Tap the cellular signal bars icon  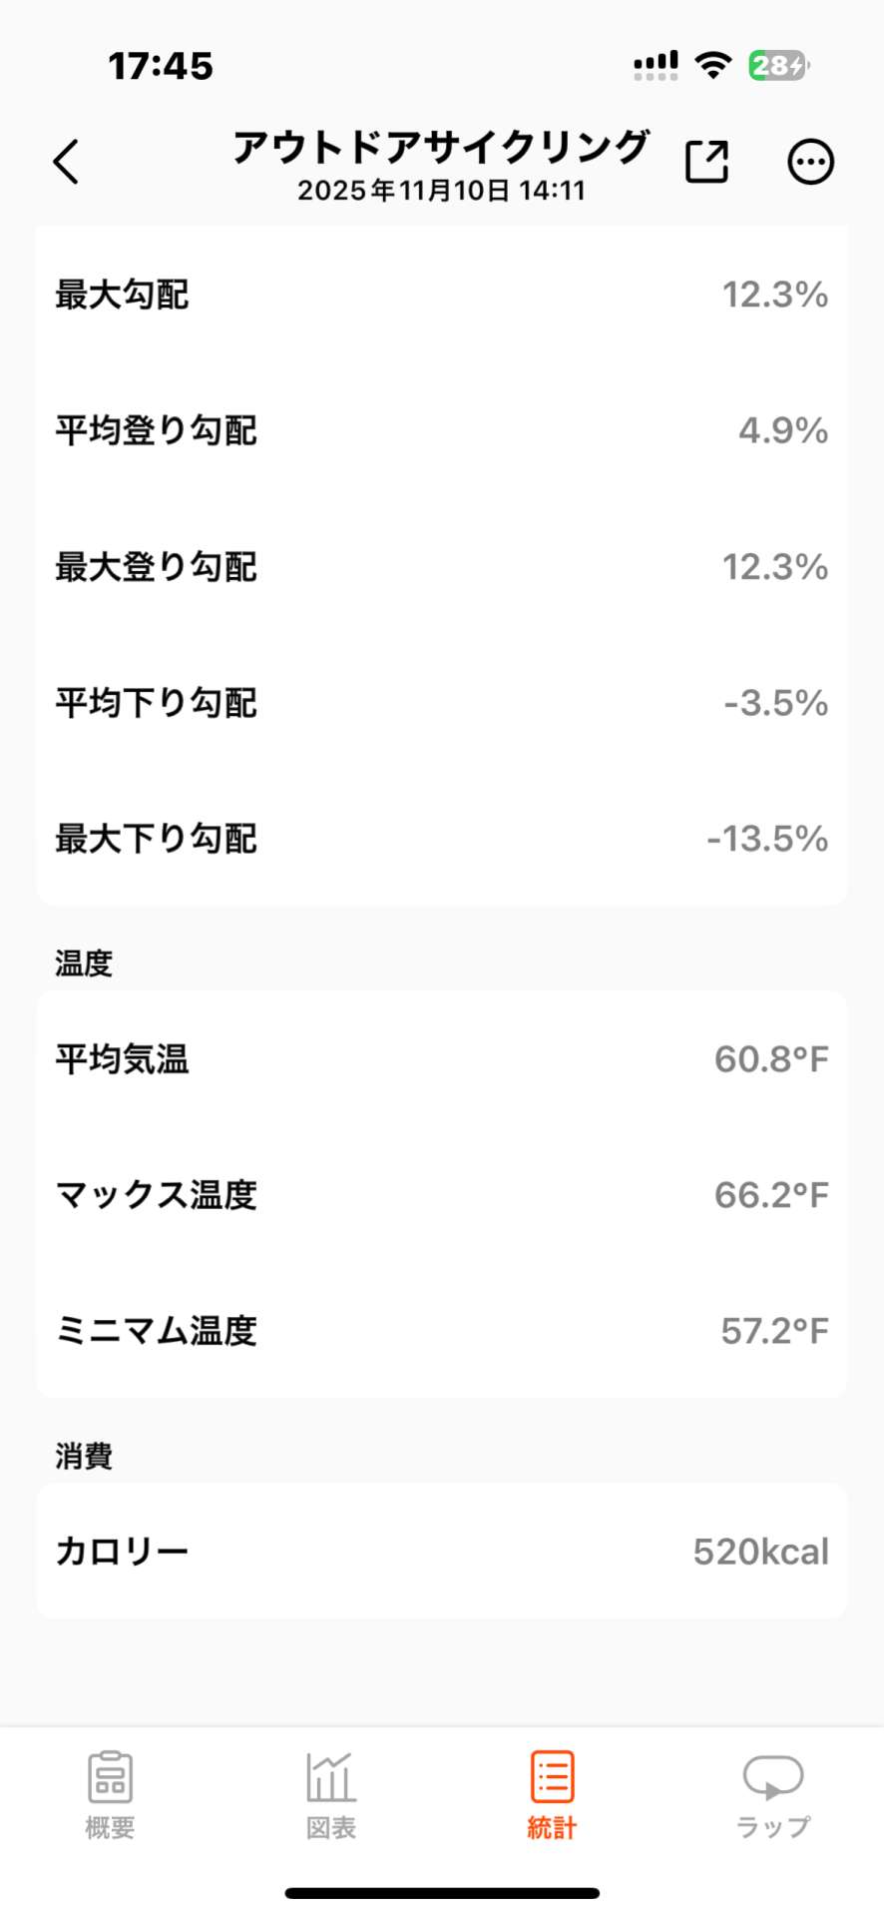coord(656,65)
